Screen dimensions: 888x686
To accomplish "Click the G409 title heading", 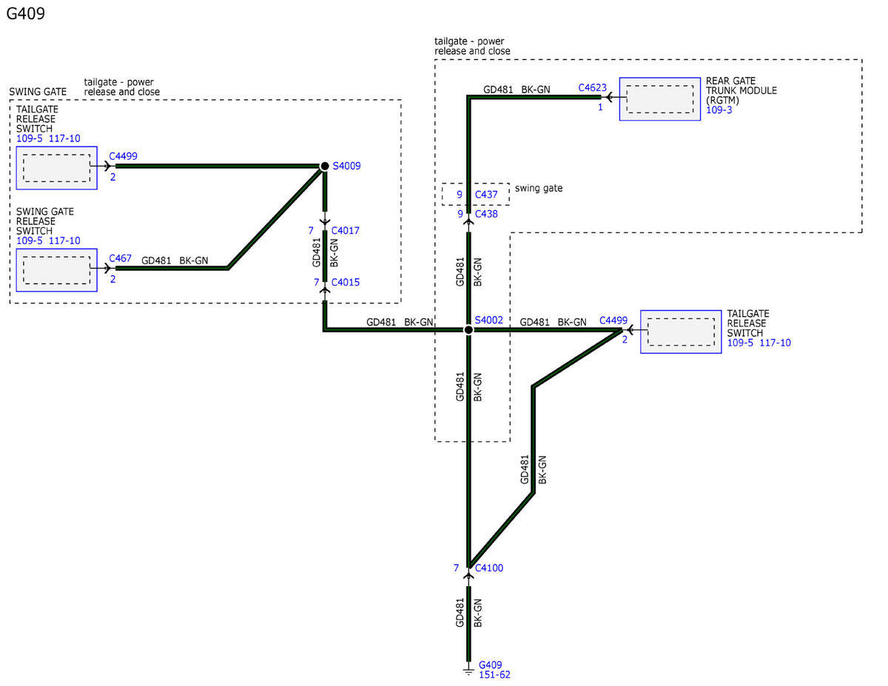I will point(26,13).
